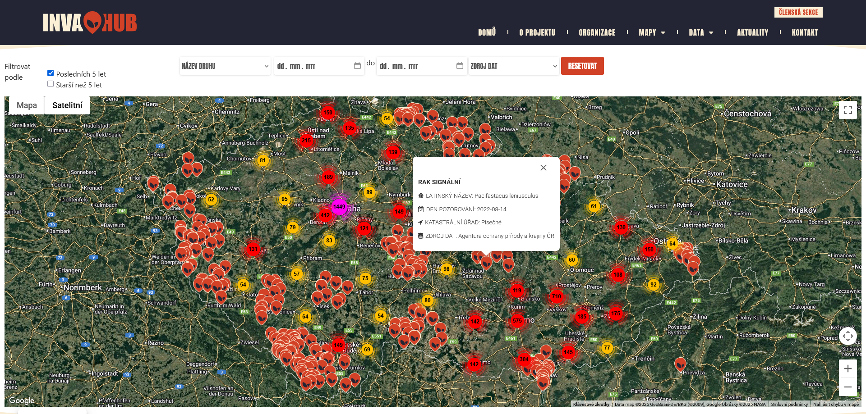
Task: Zoom in using the plus icon
Action: 848,368
